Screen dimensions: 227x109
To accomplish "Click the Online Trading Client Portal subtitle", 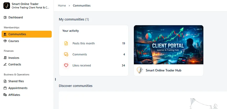I will click(30, 8).
